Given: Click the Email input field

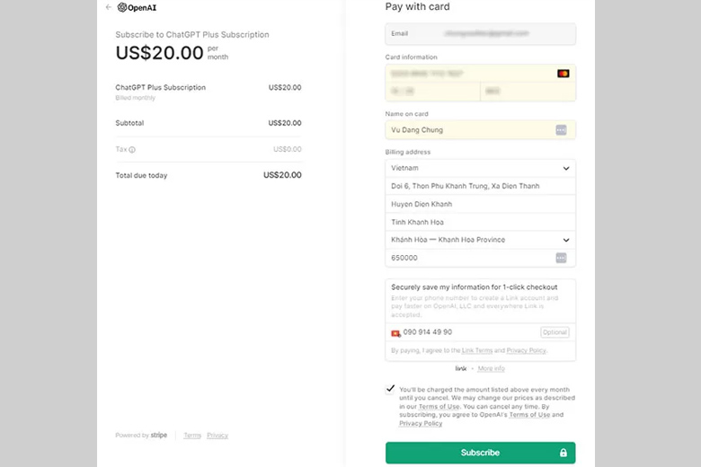Looking at the screenshot, I should tap(480, 34).
